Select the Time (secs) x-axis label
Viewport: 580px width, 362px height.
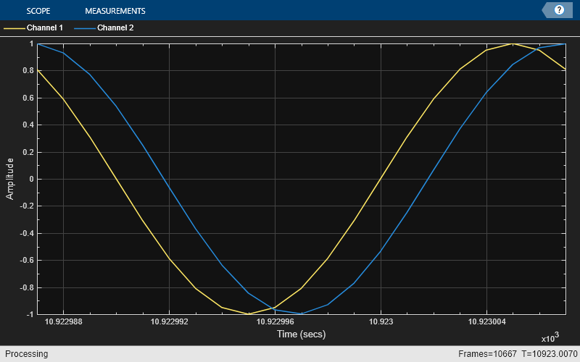[x=301, y=334]
